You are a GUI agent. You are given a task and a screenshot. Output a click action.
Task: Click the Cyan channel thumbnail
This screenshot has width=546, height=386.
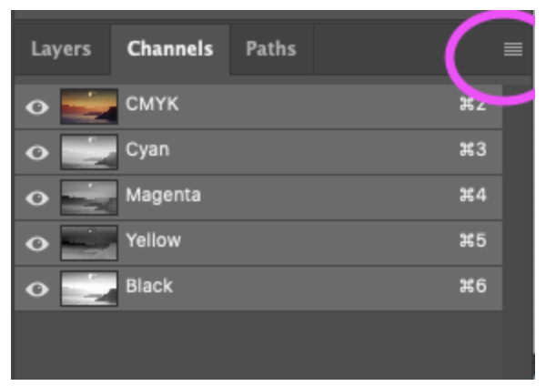pos(88,151)
